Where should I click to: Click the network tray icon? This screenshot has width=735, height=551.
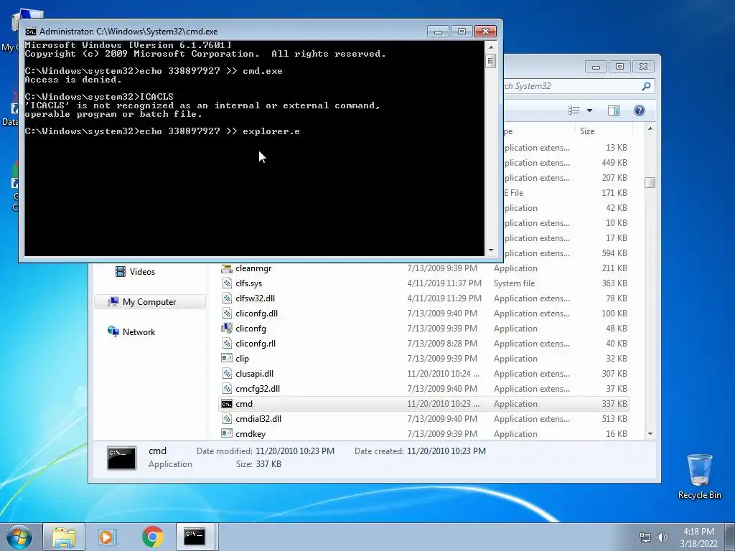pyautogui.click(x=645, y=537)
